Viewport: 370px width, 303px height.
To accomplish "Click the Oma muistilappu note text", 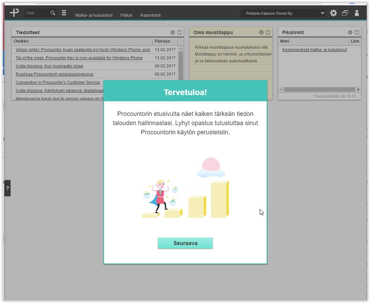I will coord(233,54).
